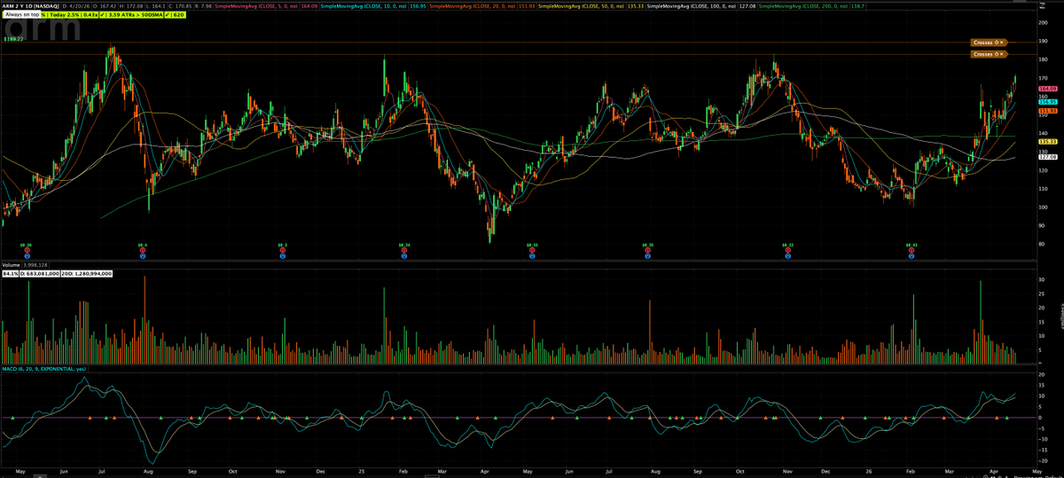Click SimpleMovingAvg (CLOSE, 5, 0, no) study label
This screenshot has width=1064, height=478.
(x=256, y=6)
